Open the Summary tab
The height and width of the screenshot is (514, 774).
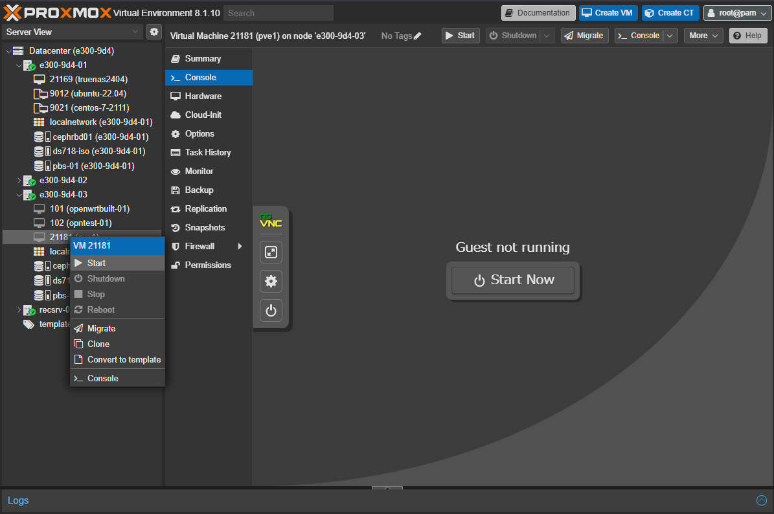(209, 59)
